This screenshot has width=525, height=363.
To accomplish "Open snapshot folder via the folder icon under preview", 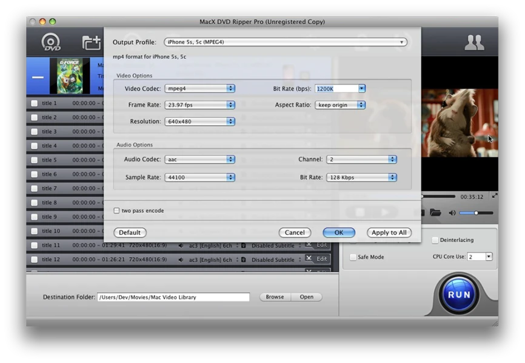I will tap(435, 212).
